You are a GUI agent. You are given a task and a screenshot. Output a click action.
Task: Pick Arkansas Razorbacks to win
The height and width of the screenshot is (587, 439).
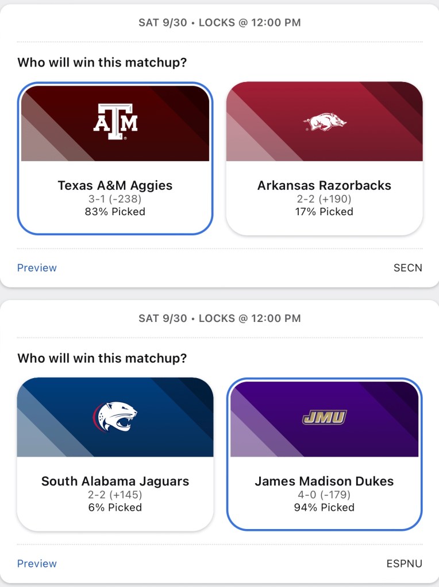325,185
